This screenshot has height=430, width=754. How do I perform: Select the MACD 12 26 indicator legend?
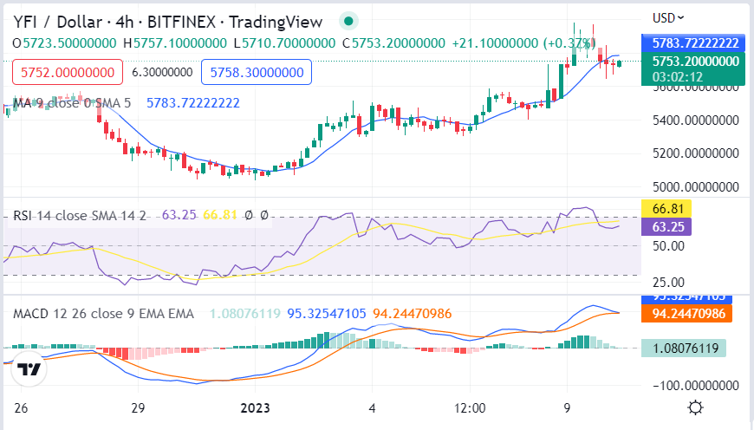(x=103, y=314)
